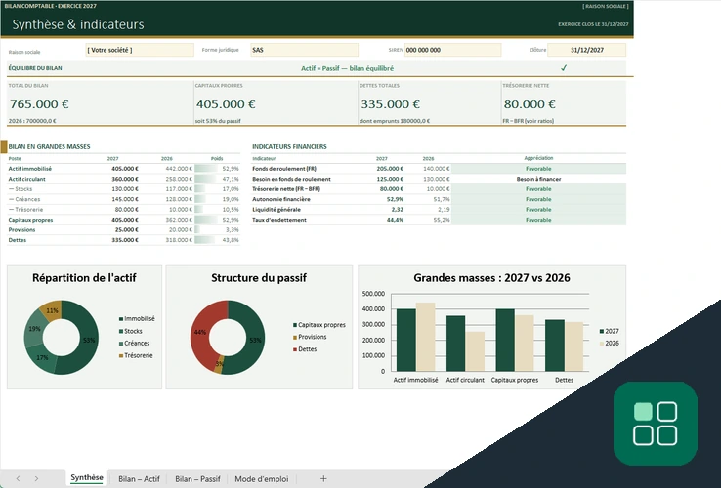Click Grandes masses : 2027 vs 2026 title
This screenshot has width=721, height=488.
491,277
